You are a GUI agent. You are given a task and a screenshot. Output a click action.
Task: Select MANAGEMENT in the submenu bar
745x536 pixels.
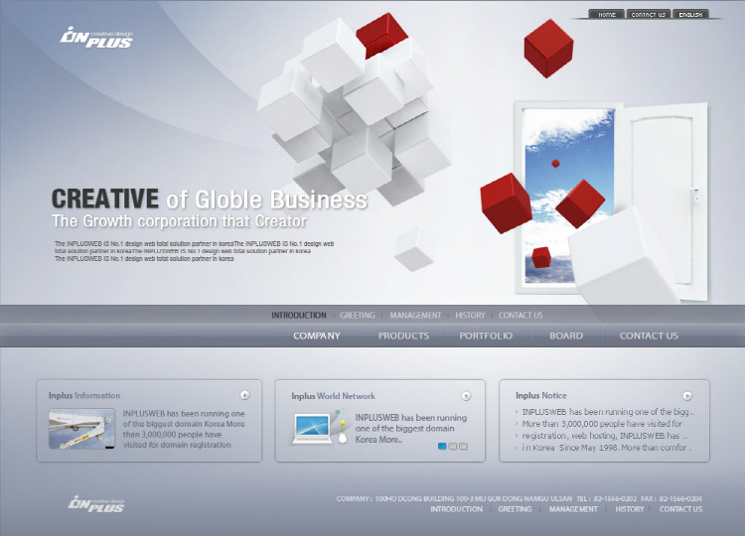tap(415, 316)
